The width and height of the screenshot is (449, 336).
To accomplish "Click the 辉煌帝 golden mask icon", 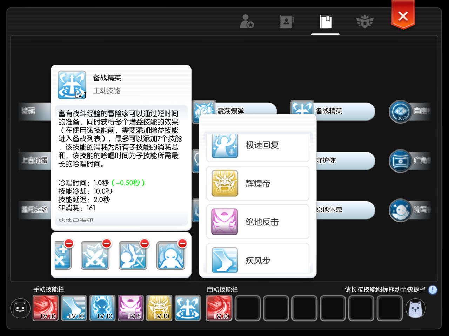I will pyautogui.click(x=225, y=183).
